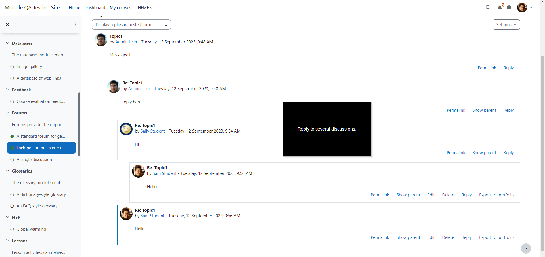
Task: Open course index options kebab menu
Action: (x=76, y=24)
